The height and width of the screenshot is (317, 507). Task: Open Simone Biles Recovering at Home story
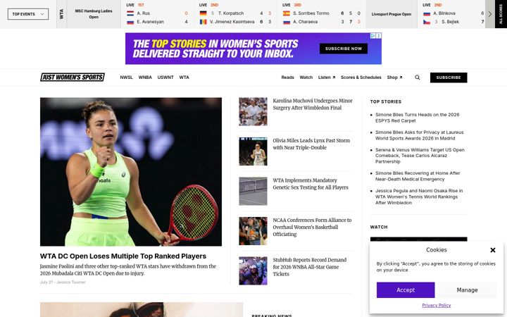(418, 176)
